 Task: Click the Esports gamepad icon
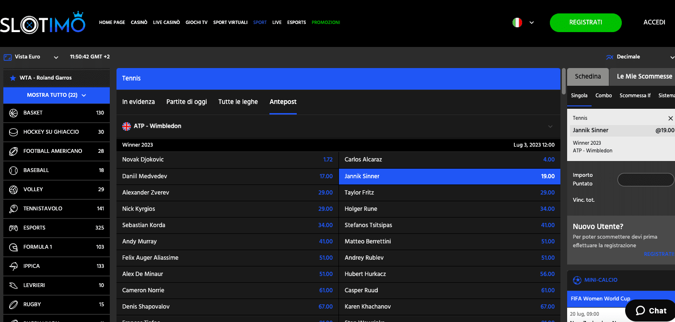pyautogui.click(x=13, y=228)
